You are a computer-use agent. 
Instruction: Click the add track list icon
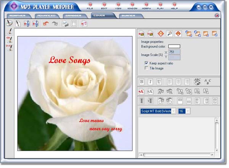(142, 101)
